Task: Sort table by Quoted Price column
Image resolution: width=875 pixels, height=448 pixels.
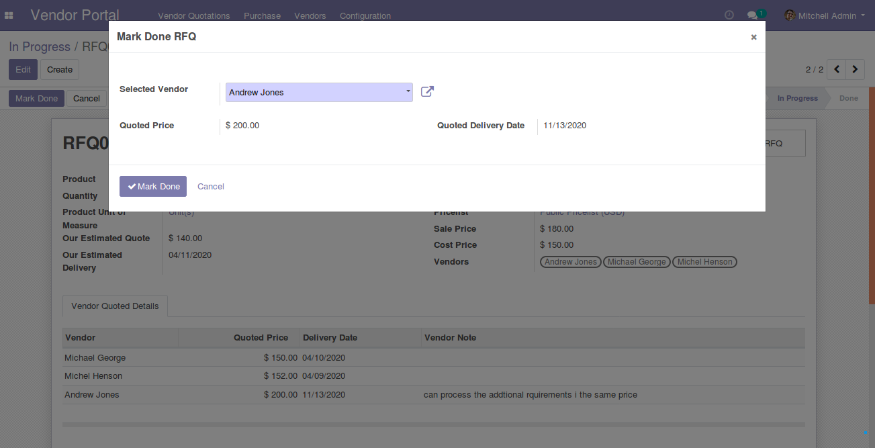Action: (x=261, y=338)
